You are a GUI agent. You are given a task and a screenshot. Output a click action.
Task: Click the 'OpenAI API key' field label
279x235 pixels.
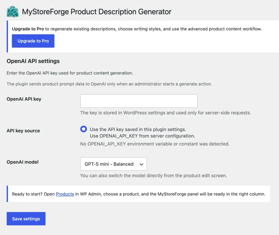pyautogui.click(x=24, y=99)
